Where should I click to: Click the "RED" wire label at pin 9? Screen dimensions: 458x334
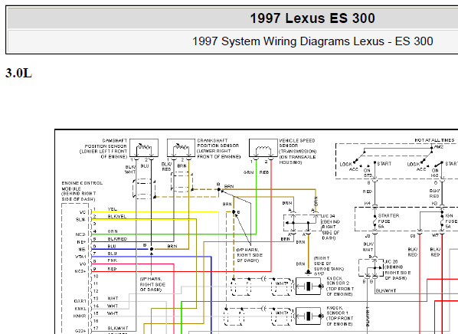pos(112,269)
